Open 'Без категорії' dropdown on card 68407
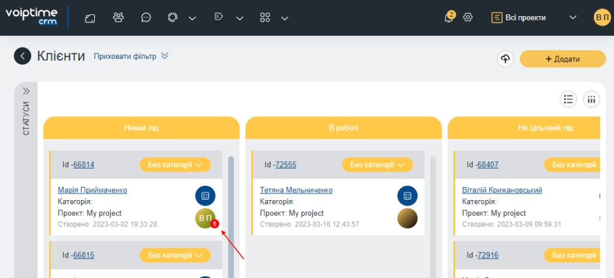 pos(572,165)
